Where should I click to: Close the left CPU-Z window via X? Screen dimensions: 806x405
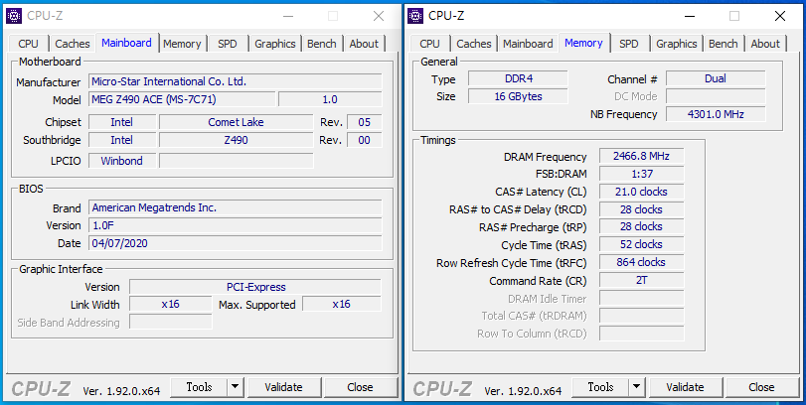point(379,16)
